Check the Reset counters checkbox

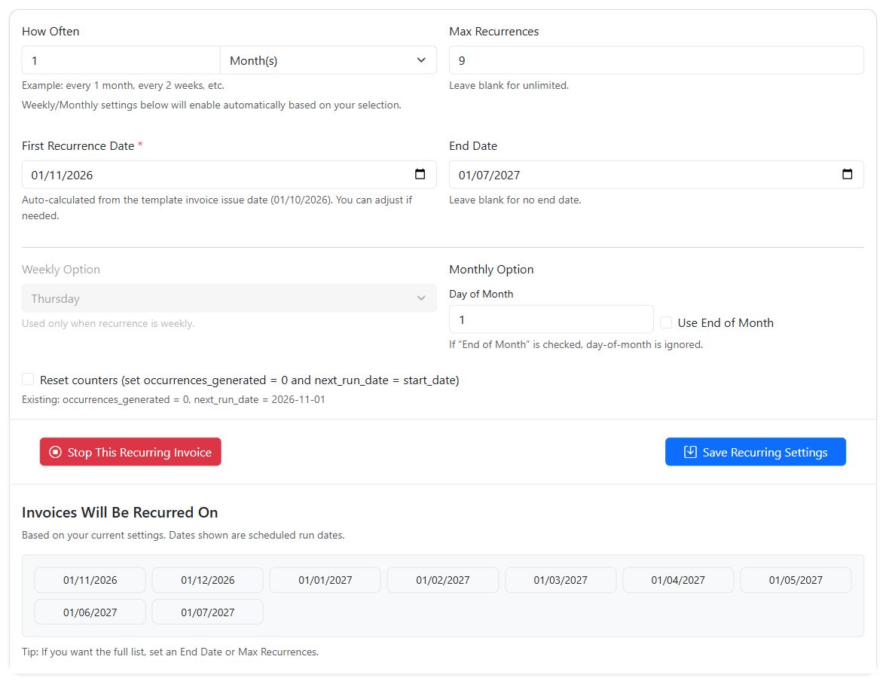coord(28,379)
